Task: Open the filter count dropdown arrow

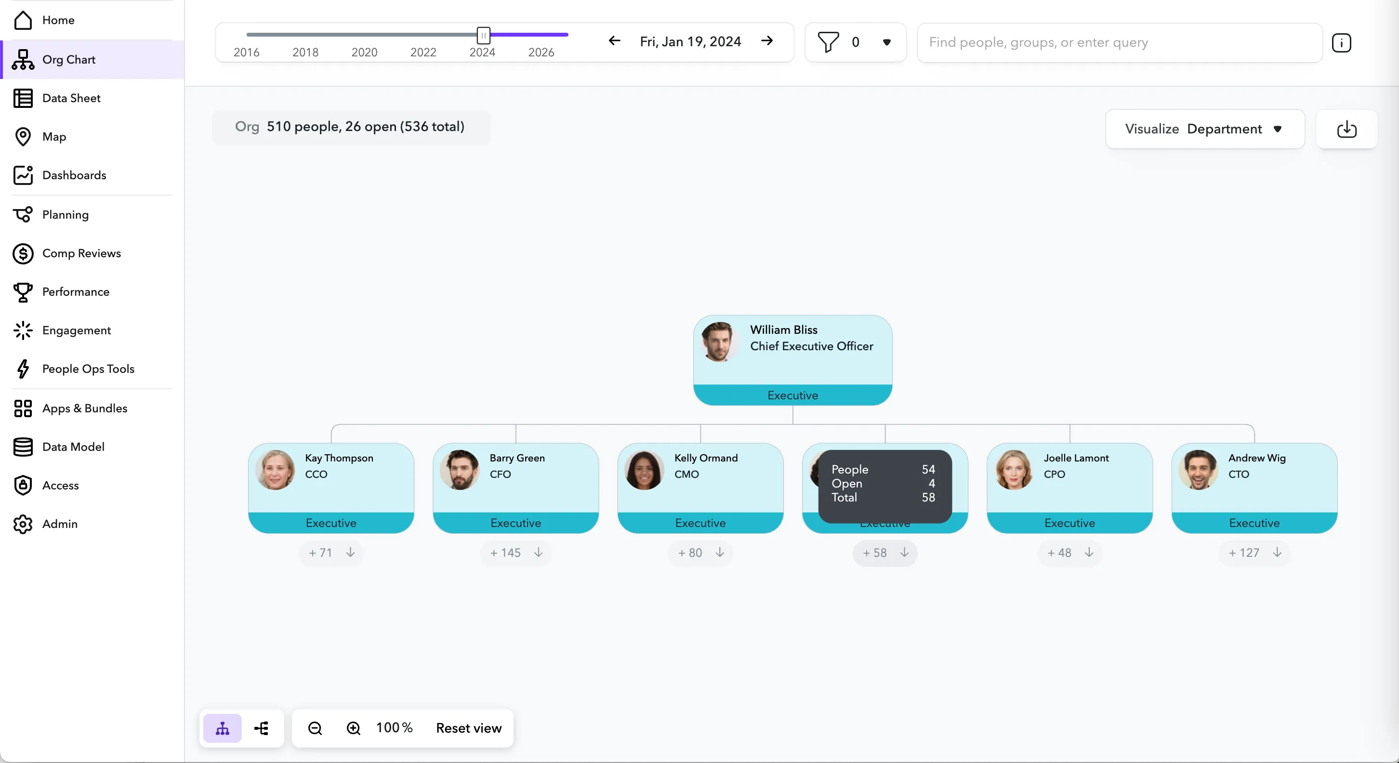Action: coord(887,42)
